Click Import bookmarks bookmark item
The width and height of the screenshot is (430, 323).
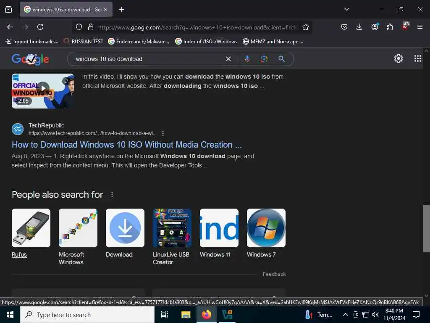click(32, 42)
